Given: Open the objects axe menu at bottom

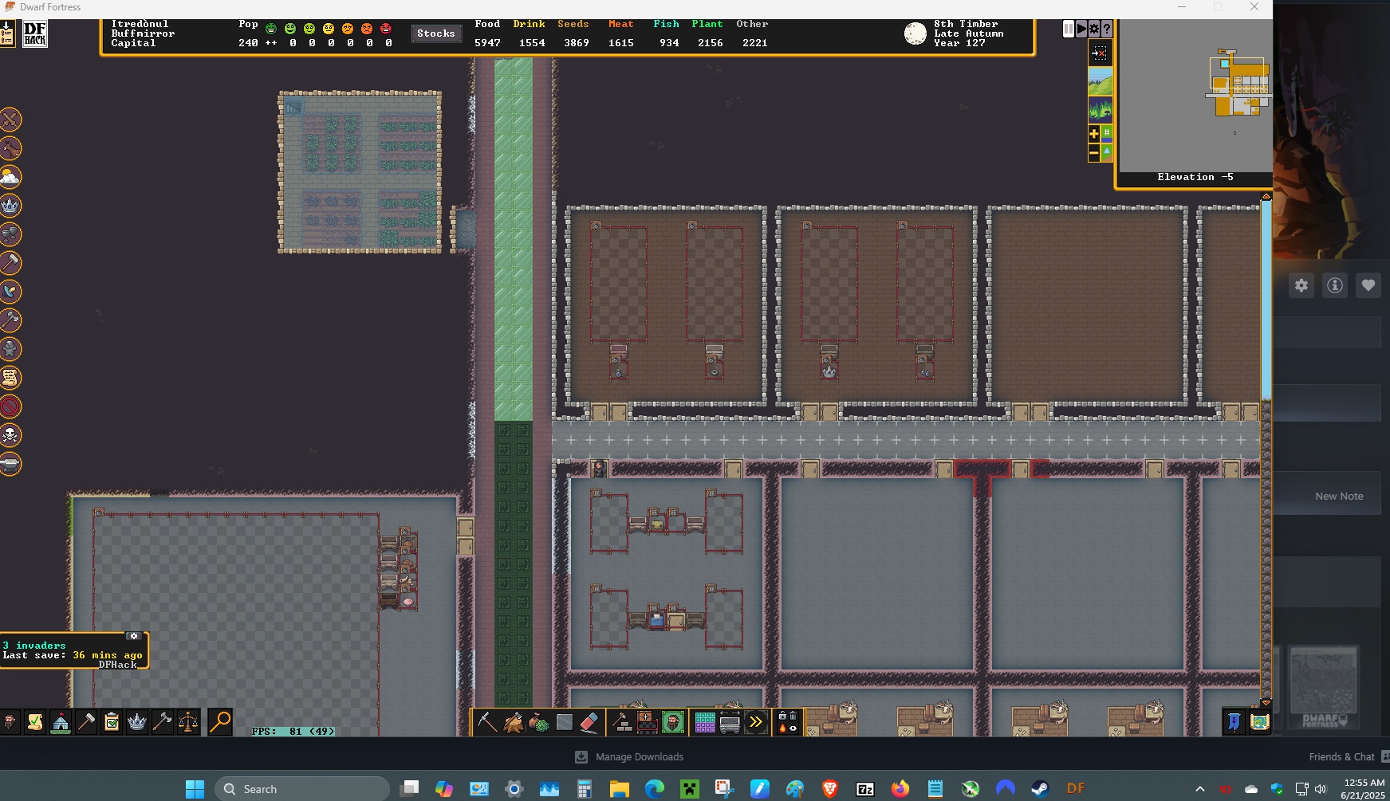Looking at the screenshot, I should click(163, 722).
